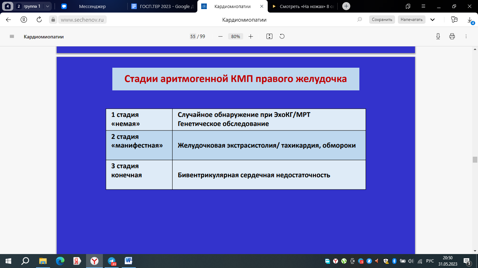Click text Случайное обнаружение при ЭхоКГ/МРТ
The image size is (478, 268).
[x=244, y=115]
